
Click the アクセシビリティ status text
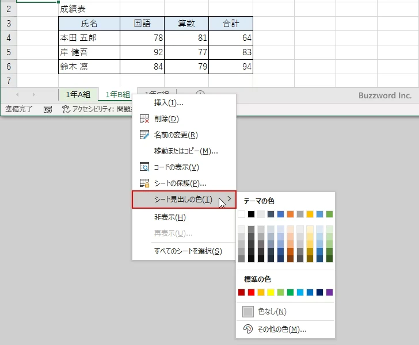tap(101, 109)
